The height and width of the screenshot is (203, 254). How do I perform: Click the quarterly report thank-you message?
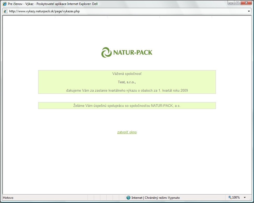click(x=127, y=90)
